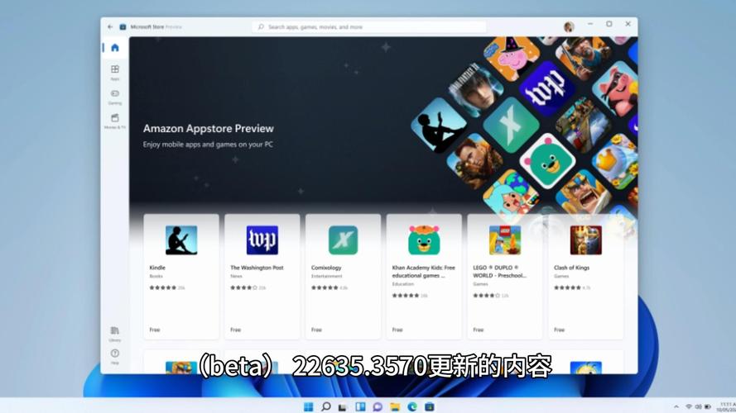736x413 pixels.
Task: Click the Clash of Kings app icon
Action: coord(586,240)
